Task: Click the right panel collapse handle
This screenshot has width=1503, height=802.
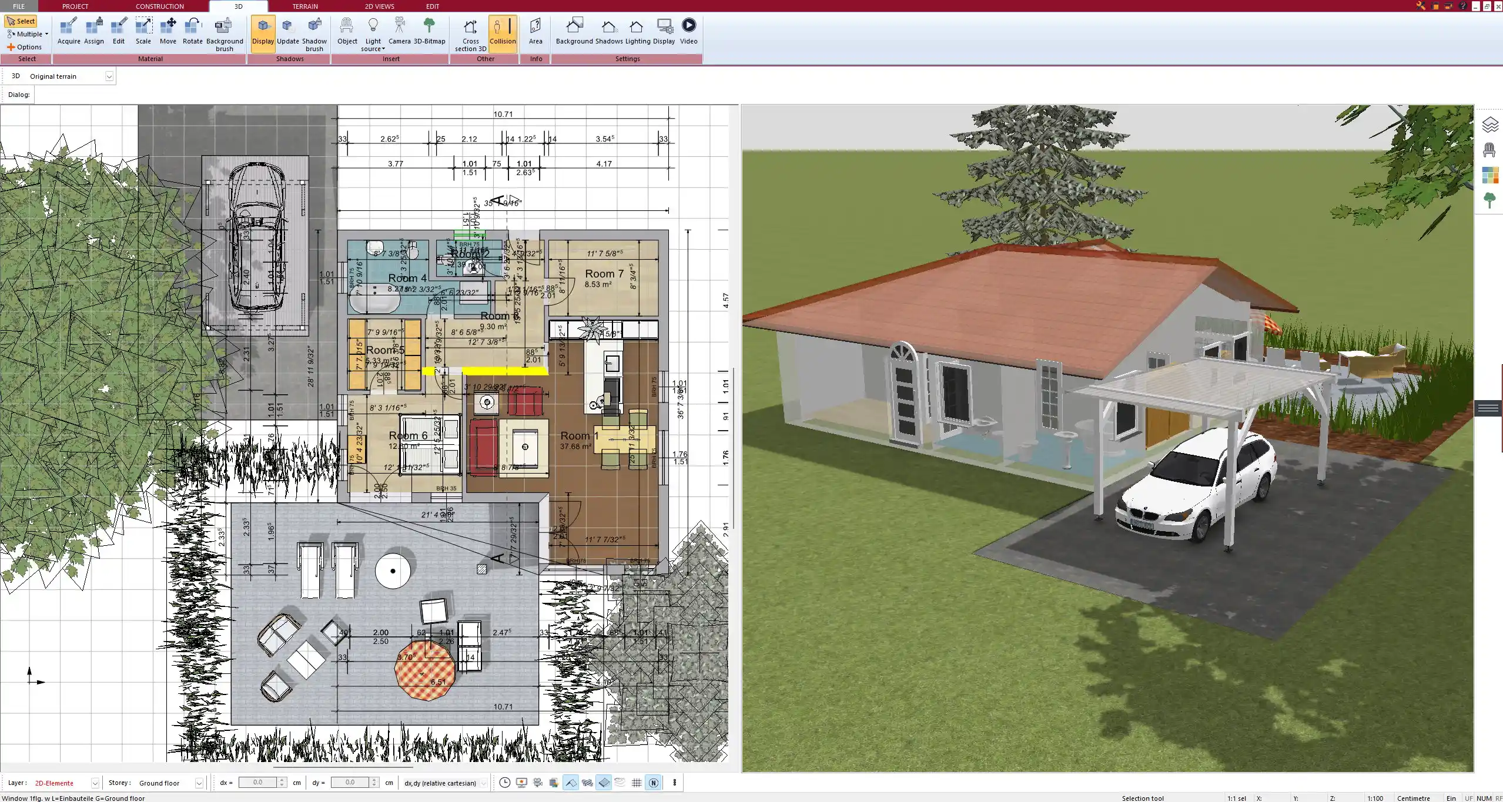Action: (x=1488, y=408)
